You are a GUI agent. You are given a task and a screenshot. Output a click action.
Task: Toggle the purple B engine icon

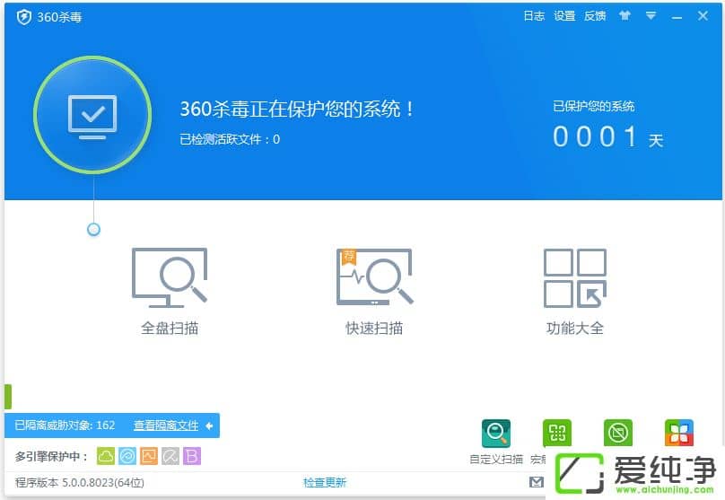(x=191, y=456)
